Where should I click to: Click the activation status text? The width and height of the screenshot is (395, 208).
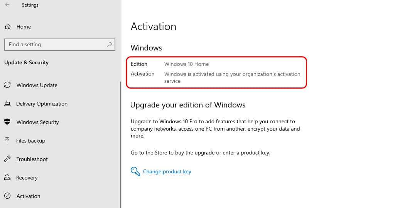click(x=232, y=77)
